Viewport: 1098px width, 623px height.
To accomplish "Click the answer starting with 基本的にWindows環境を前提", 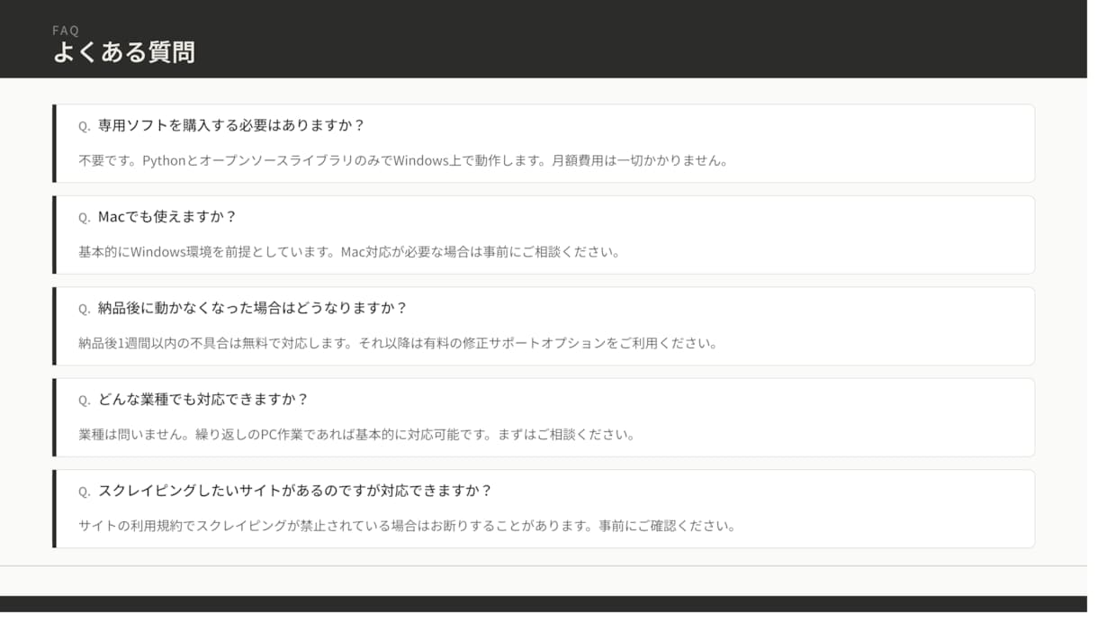I will tap(350, 254).
